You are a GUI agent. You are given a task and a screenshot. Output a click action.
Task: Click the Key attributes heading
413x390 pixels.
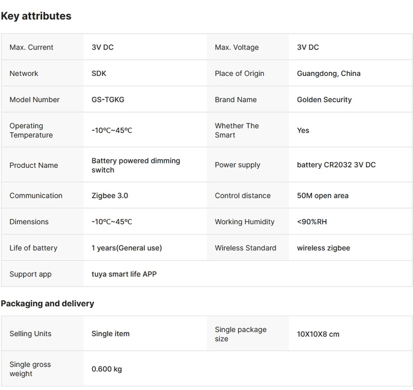click(x=36, y=16)
